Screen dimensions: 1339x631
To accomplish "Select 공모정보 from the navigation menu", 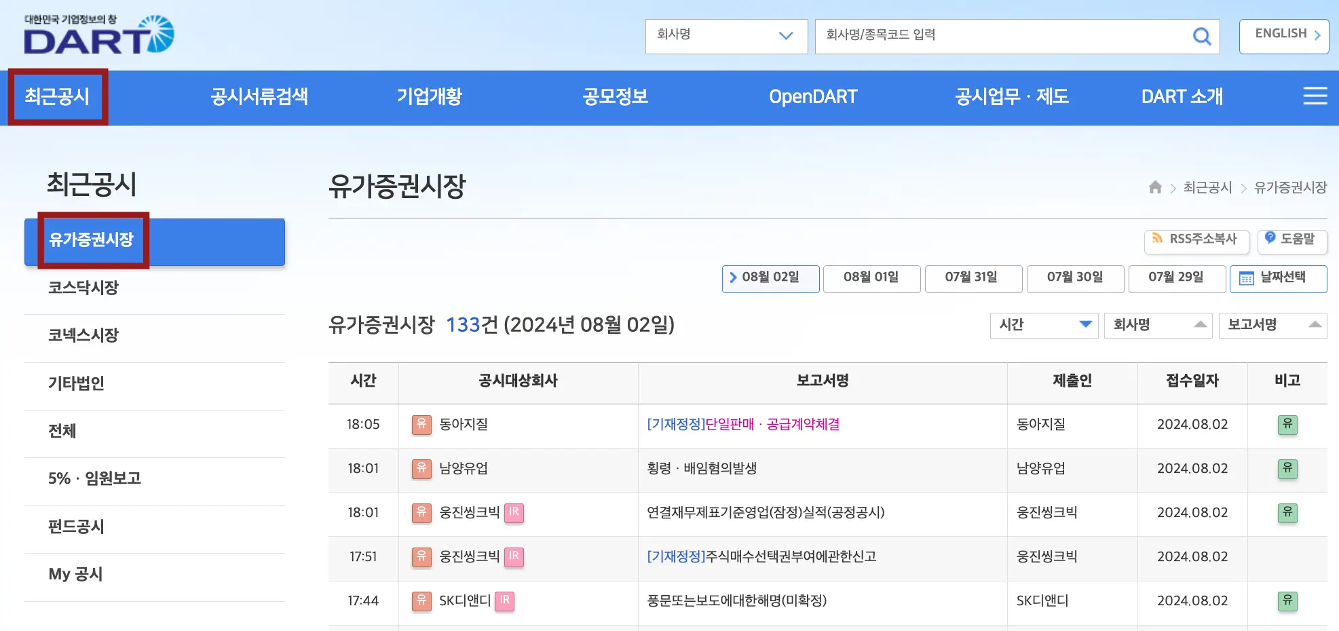I will pyautogui.click(x=614, y=96).
